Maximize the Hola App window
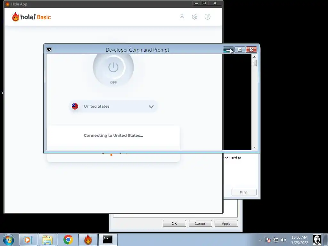Screen dimensions: 328x246 click(x=204, y=3)
